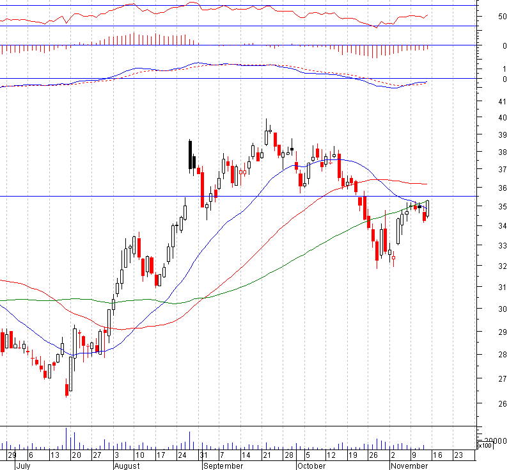The image size is (509, 470).
Task: Click the July month label
Action: click(23, 466)
